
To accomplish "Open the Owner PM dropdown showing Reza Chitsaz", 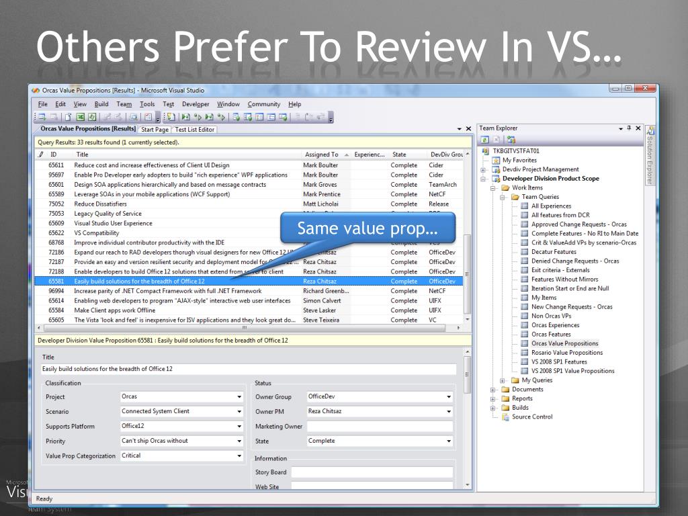I will tap(449, 412).
